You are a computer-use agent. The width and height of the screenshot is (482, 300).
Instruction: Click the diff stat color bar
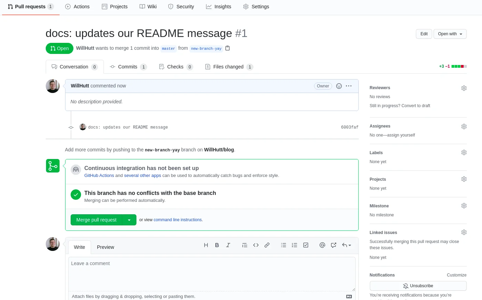click(x=459, y=66)
